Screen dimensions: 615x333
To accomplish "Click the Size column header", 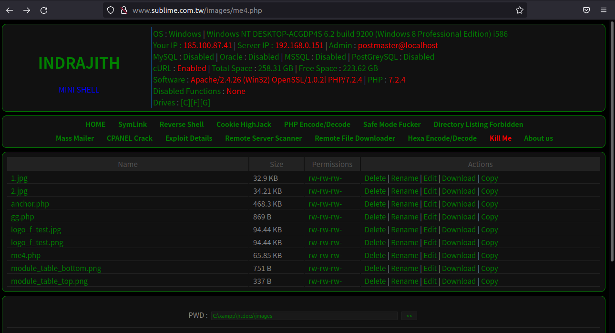I will (277, 164).
